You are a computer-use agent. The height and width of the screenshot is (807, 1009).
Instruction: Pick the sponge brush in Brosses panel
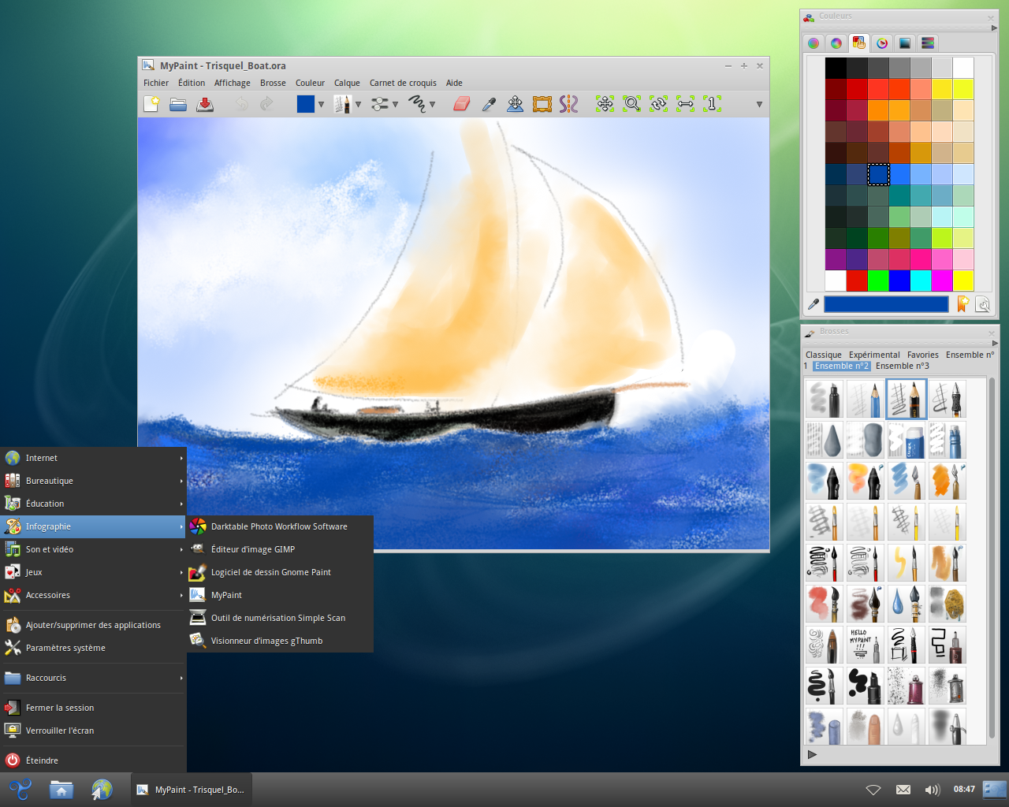coord(947,604)
